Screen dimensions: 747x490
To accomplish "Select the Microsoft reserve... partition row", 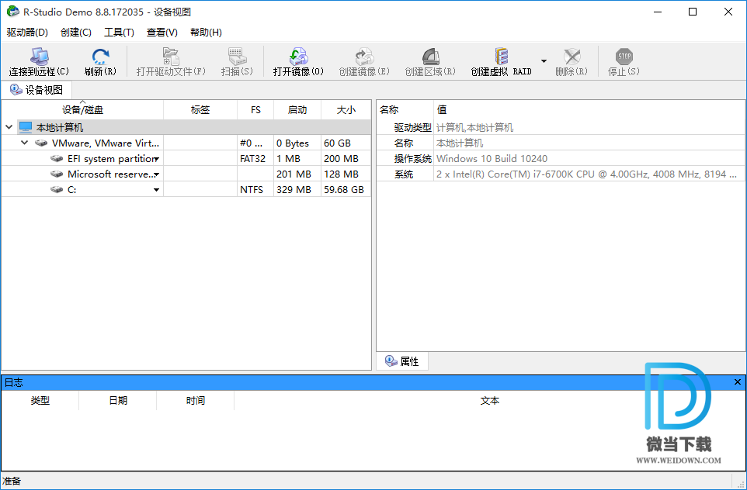I will pyautogui.click(x=186, y=174).
